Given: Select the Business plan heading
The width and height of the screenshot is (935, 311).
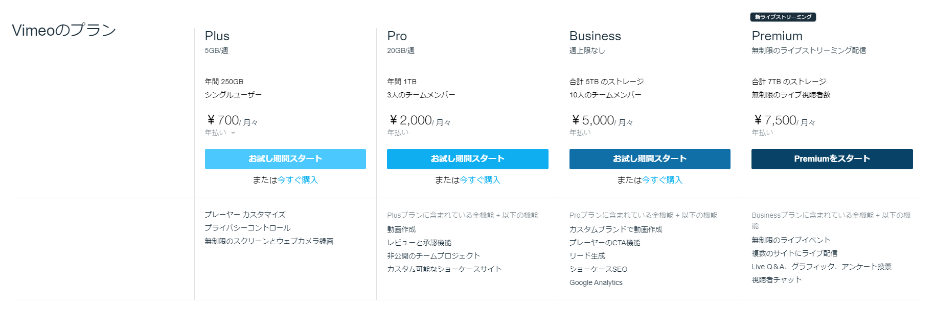Looking at the screenshot, I should click(595, 36).
